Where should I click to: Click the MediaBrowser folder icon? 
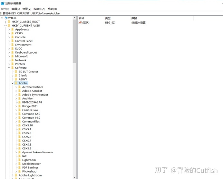point(20,164)
